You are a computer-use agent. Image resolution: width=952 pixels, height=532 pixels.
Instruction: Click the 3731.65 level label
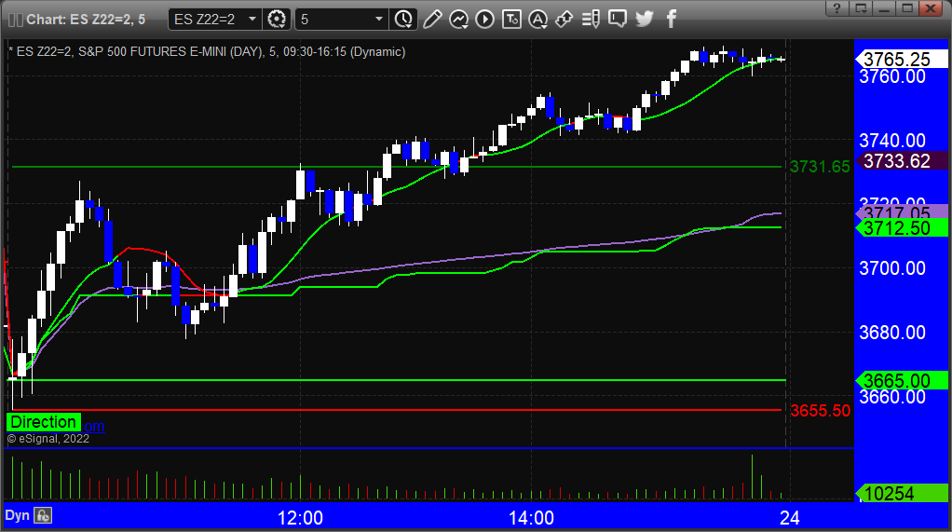tap(820, 167)
